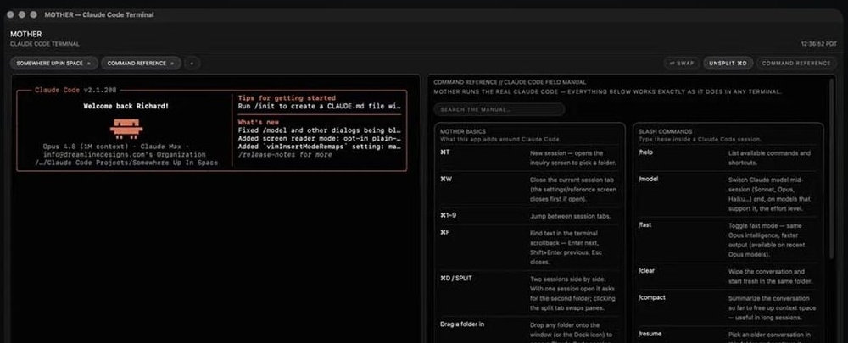848x343 pixels.
Task: Click the Toggle fast mode description text
Action: (767, 240)
